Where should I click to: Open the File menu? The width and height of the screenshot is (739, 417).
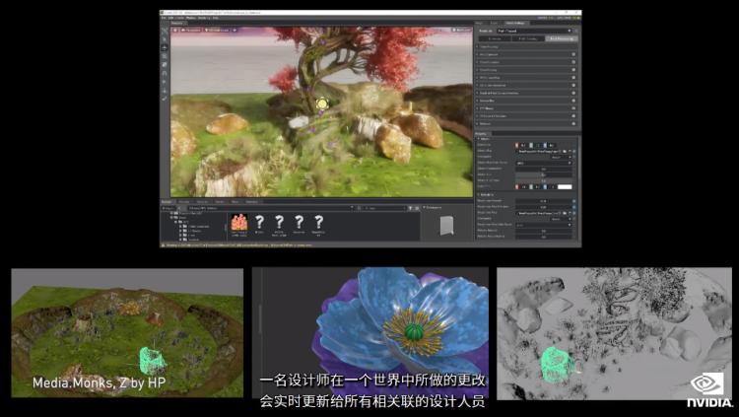(163, 17)
